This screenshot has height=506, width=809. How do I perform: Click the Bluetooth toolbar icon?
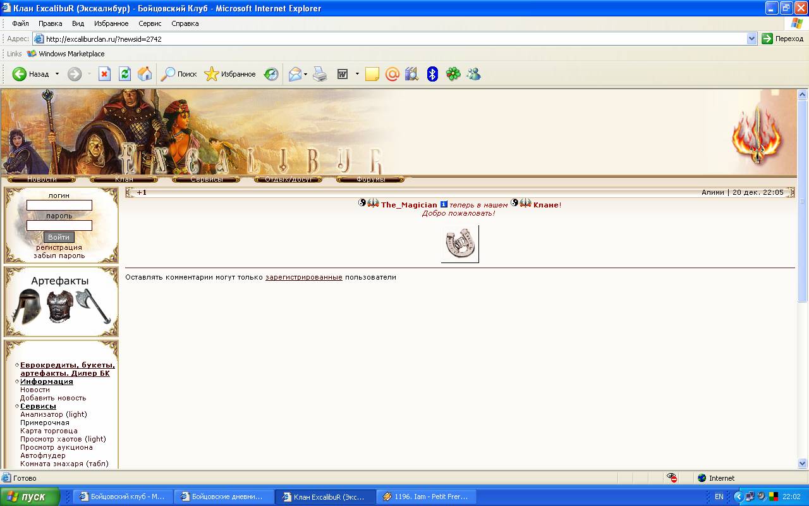(432, 74)
